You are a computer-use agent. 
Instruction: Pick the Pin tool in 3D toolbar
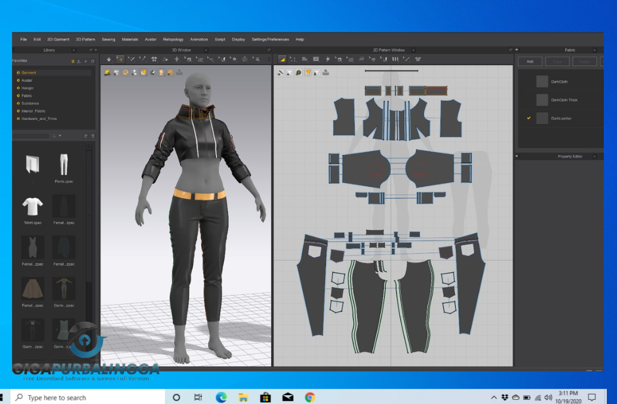tap(143, 59)
